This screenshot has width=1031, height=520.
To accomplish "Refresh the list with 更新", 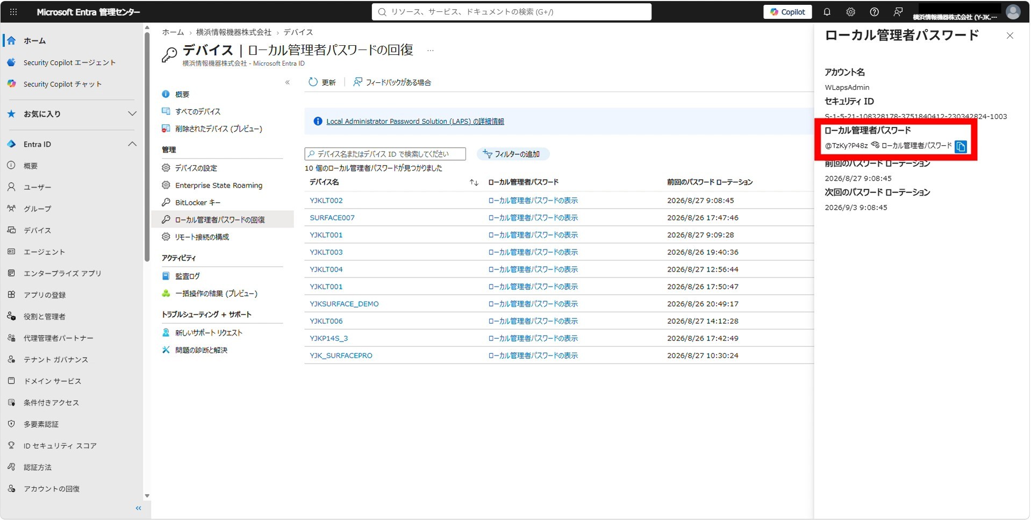I will coord(322,82).
